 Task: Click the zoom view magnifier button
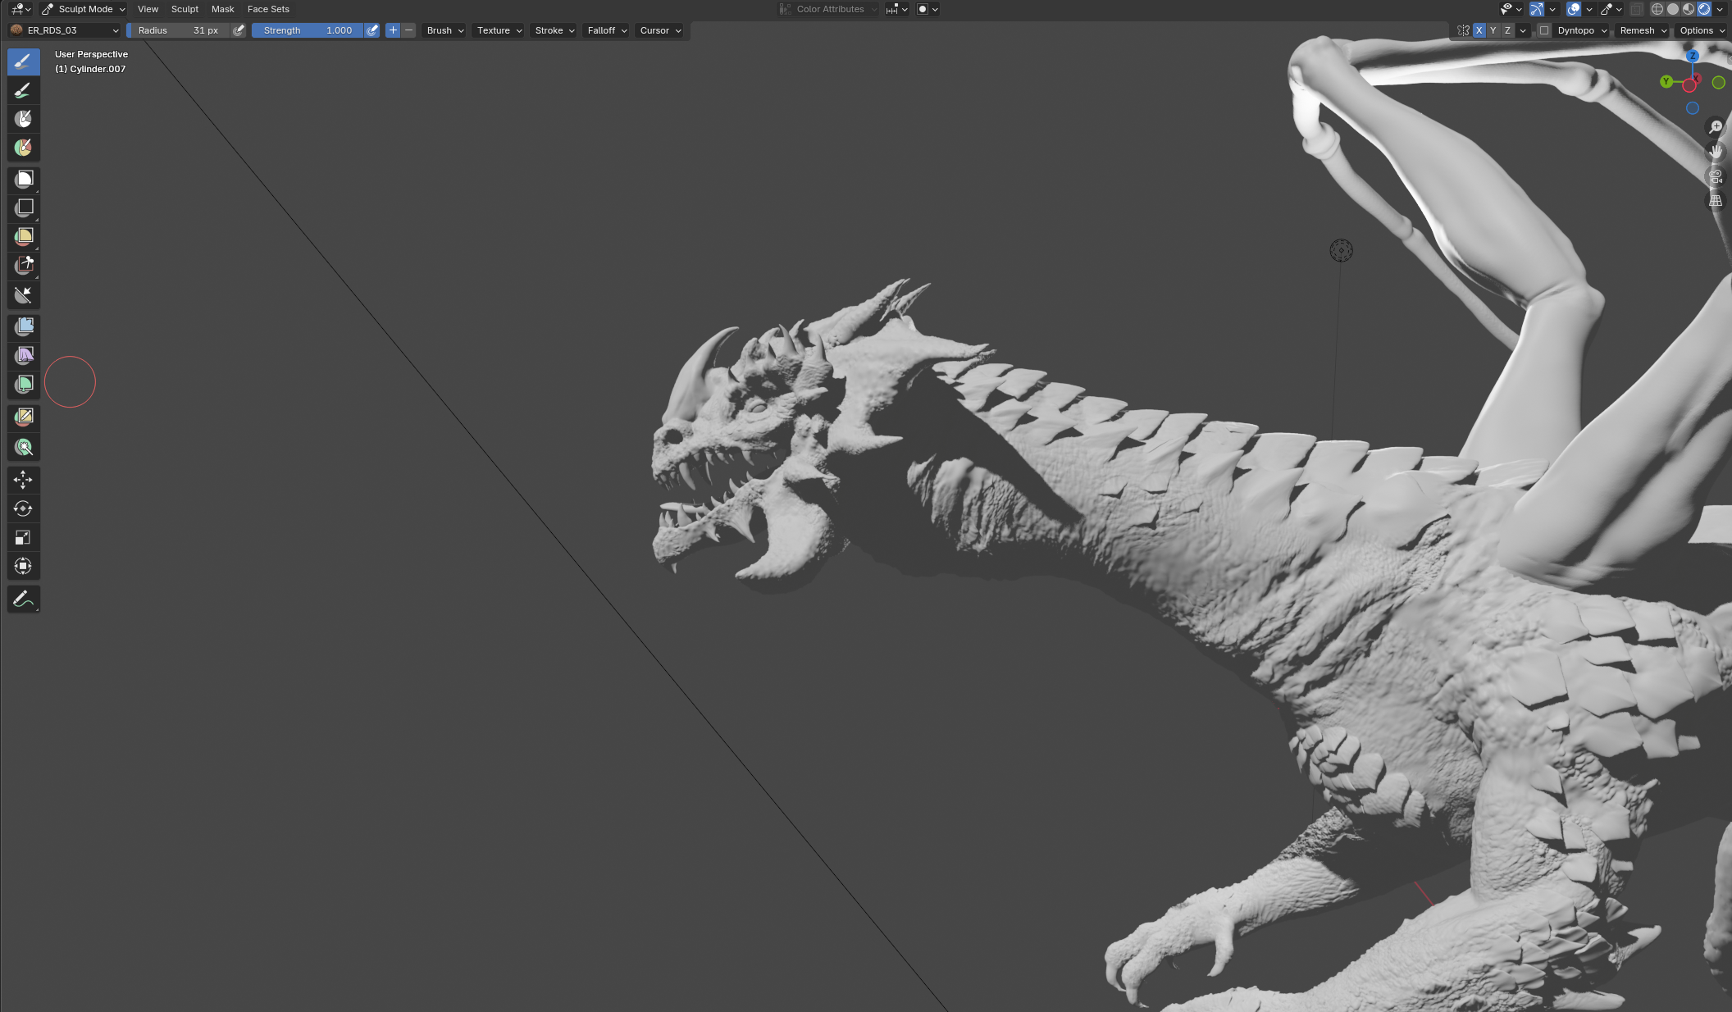1715,127
